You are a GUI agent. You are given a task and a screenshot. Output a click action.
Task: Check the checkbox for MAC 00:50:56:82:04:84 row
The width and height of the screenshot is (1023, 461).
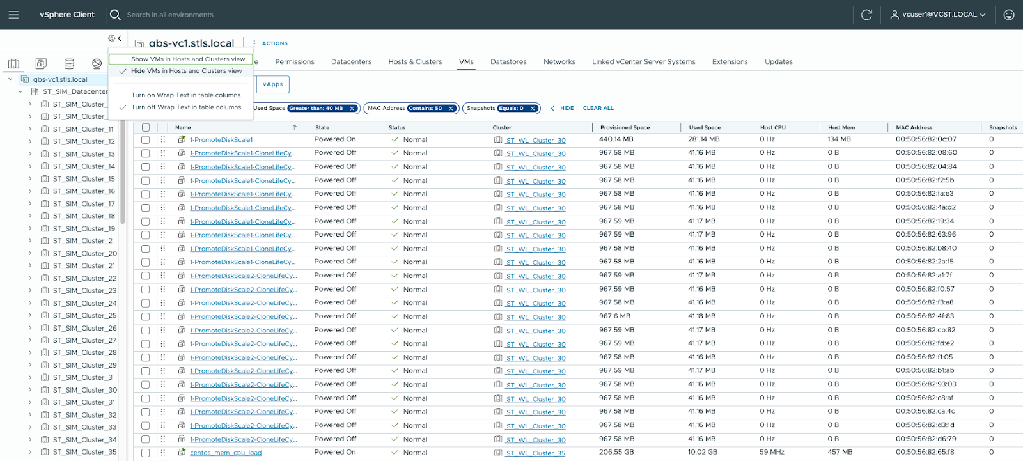tap(146, 167)
